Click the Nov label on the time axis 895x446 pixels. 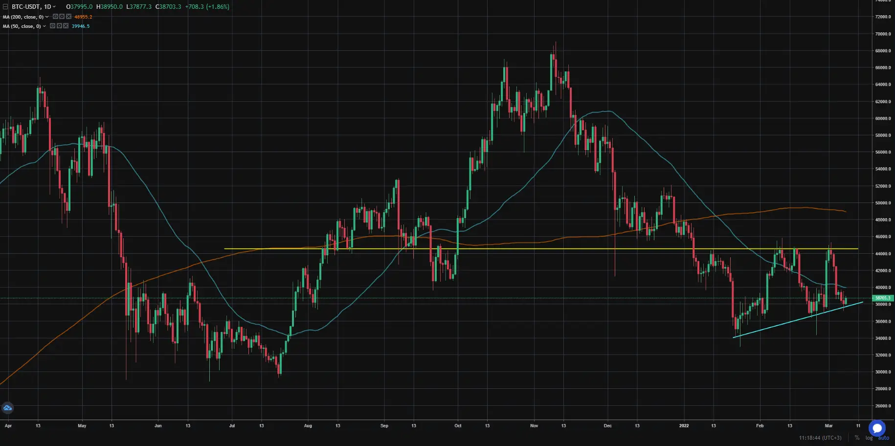[x=534, y=426]
